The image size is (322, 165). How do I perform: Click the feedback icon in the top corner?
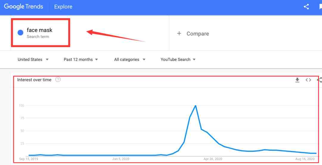(x=320, y=7)
